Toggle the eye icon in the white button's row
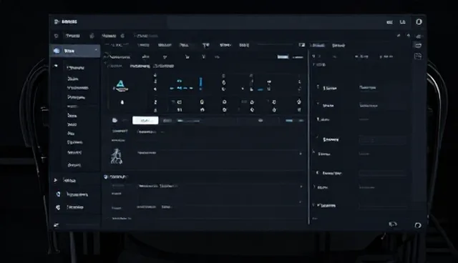 (x=260, y=120)
